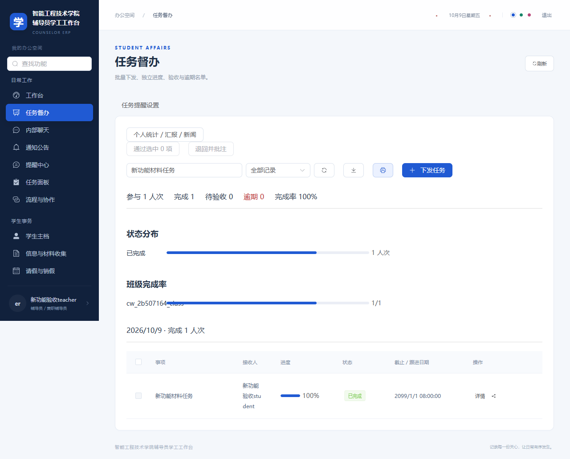This screenshot has height=459, width=570.
Task: Select the green theme color dot
Action: 521,15
